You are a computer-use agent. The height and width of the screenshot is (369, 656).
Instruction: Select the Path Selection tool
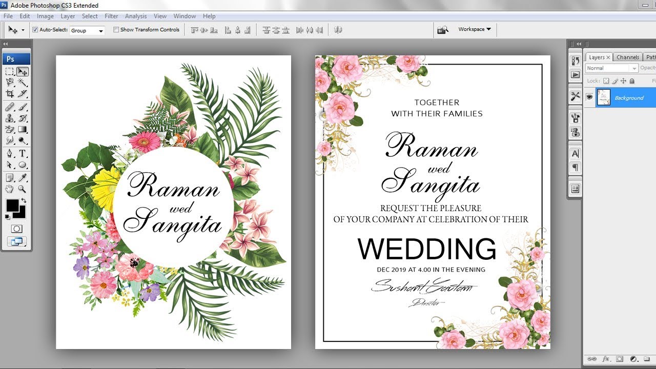[x=10, y=165]
